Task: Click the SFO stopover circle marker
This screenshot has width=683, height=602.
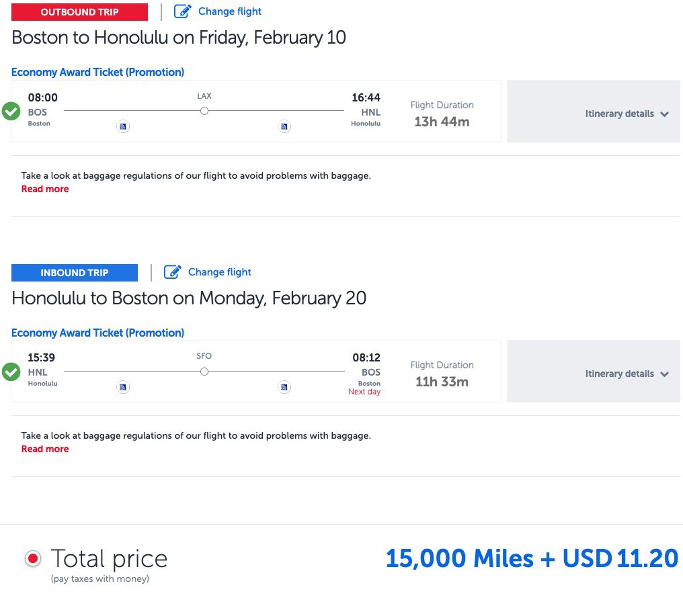Action: 204,372
